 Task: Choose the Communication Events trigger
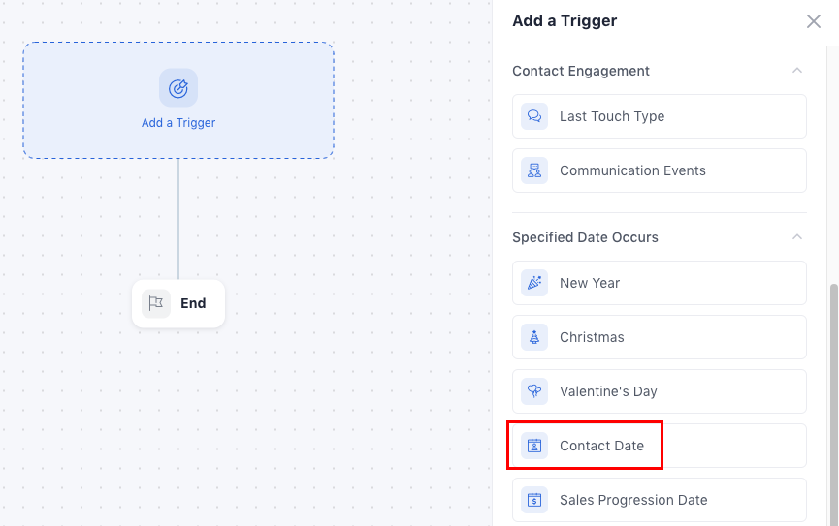pos(632,170)
